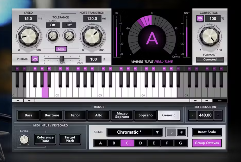241x162 pixels.
Task: Select root note F
Action: pos(167,143)
